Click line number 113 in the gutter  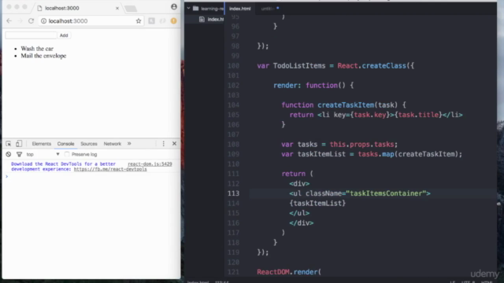pyautogui.click(x=233, y=193)
